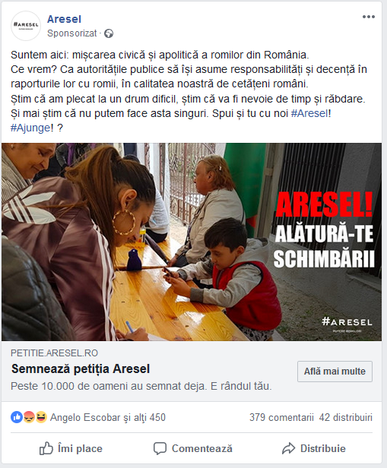Click the angry face reaction icon

(x=29, y=417)
